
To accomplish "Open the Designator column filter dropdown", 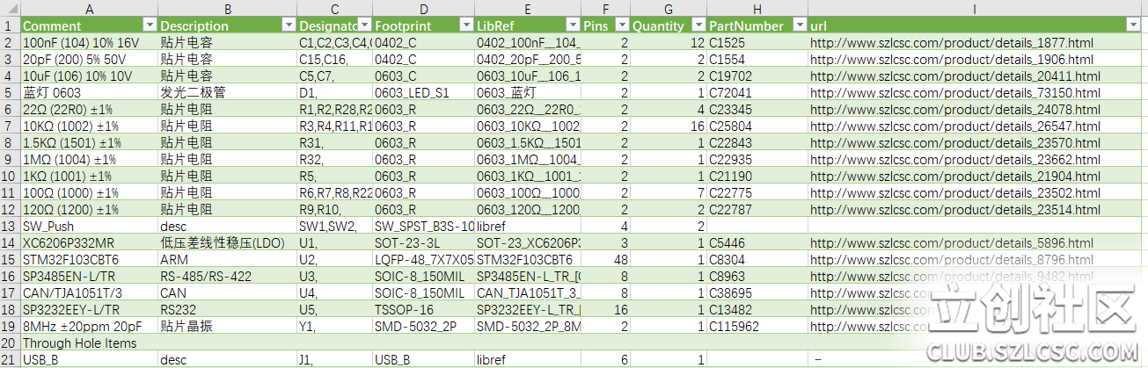I will [364, 25].
